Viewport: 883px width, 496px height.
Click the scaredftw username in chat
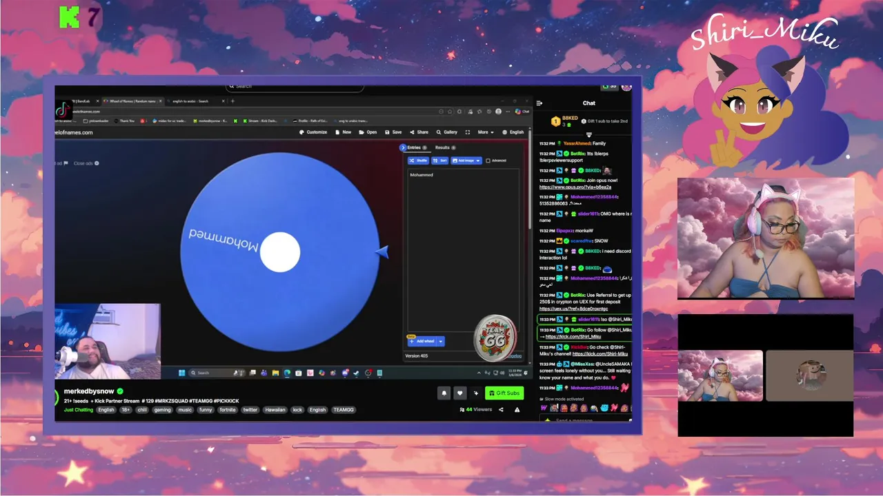(580, 241)
